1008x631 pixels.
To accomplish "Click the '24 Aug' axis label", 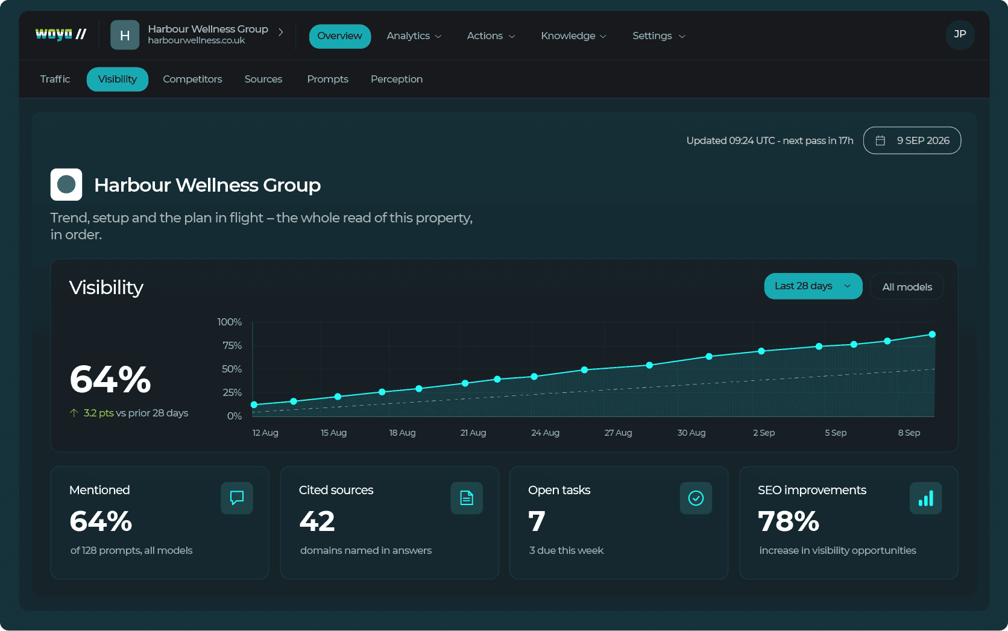I will click(545, 433).
